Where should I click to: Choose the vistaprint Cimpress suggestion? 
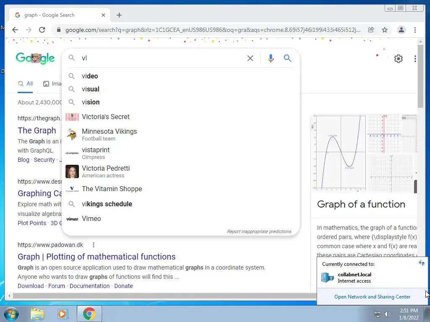(x=181, y=153)
